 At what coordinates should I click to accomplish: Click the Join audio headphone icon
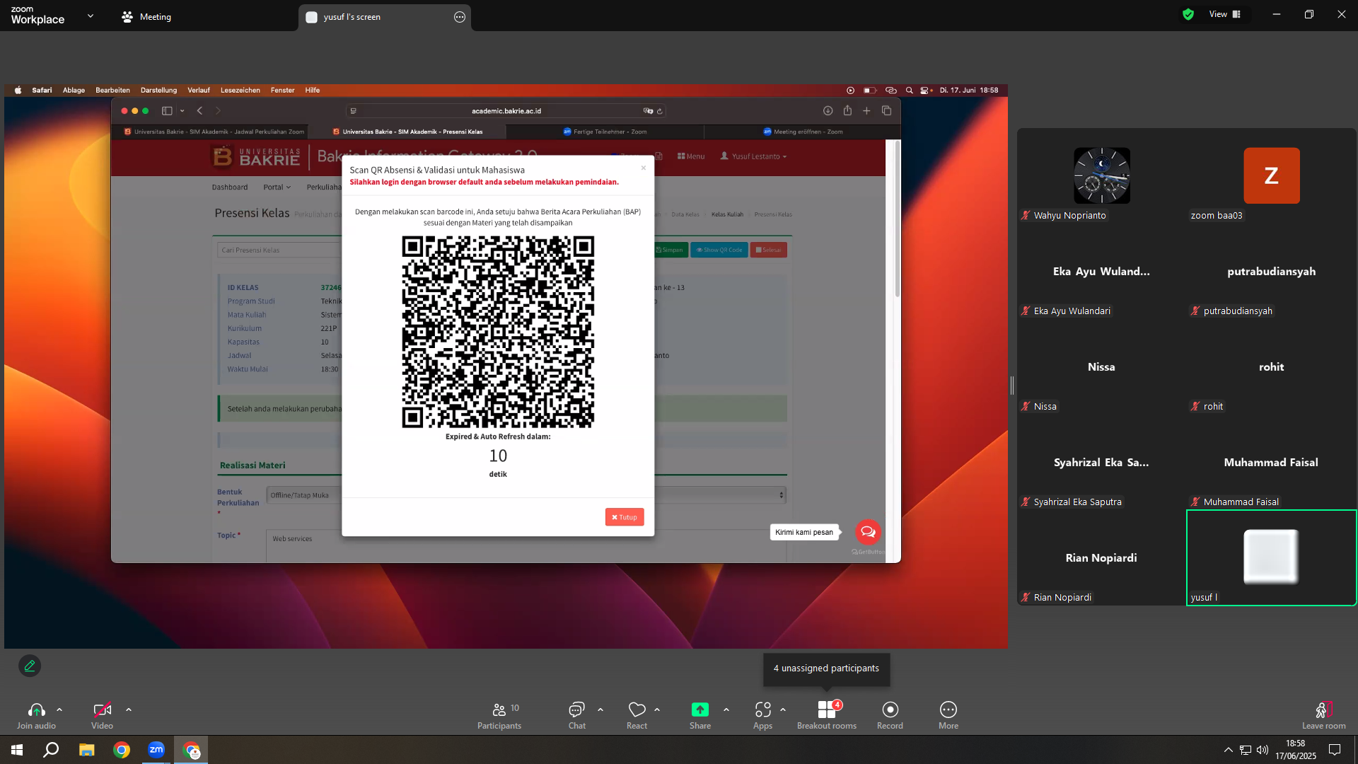point(37,710)
